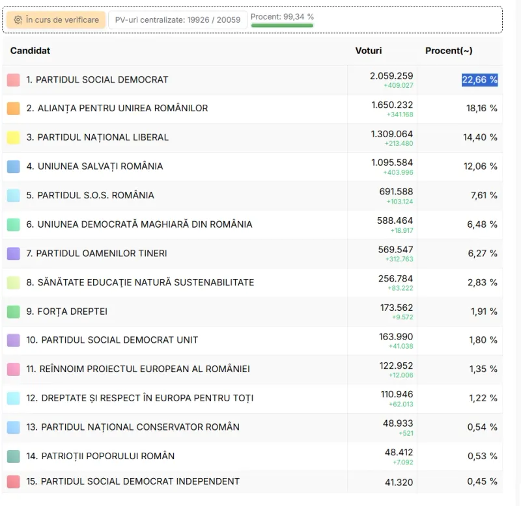Click the red swatch for Partidul Social Democrat Independent
Image resolution: width=521 pixels, height=506 pixels.
click(13, 481)
